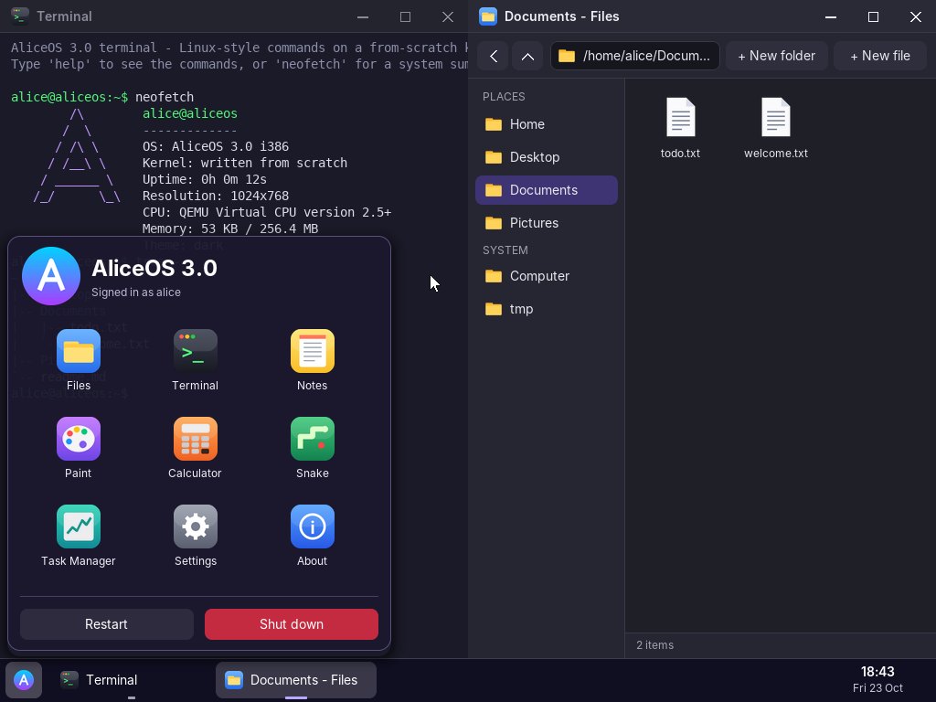Image resolution: width=936 pixels, height=702 pixels.
Task: Select Home in Places sidebar
Action: coord(547,124)
